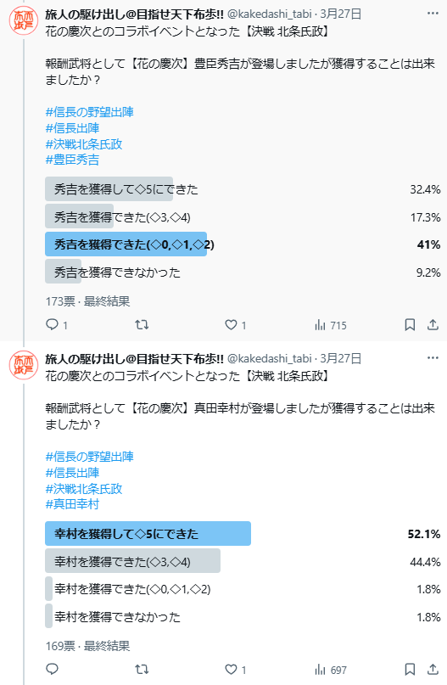Open hashtag #信長の野望出陣 in first tweet
447x685 pixels.
[90, 112]
